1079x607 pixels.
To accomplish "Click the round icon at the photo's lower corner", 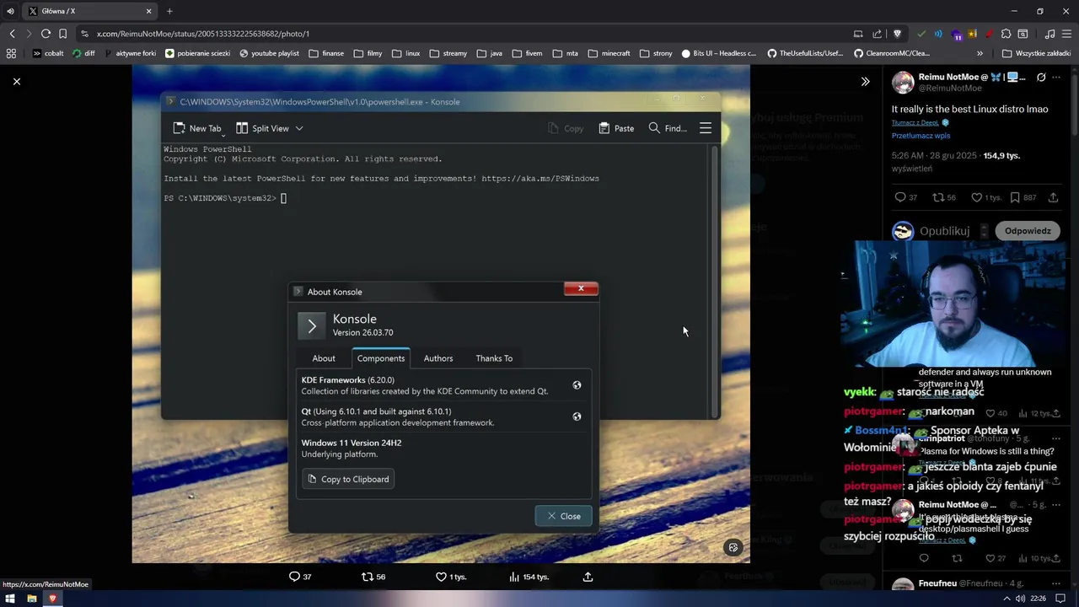I will click(733, 547).
